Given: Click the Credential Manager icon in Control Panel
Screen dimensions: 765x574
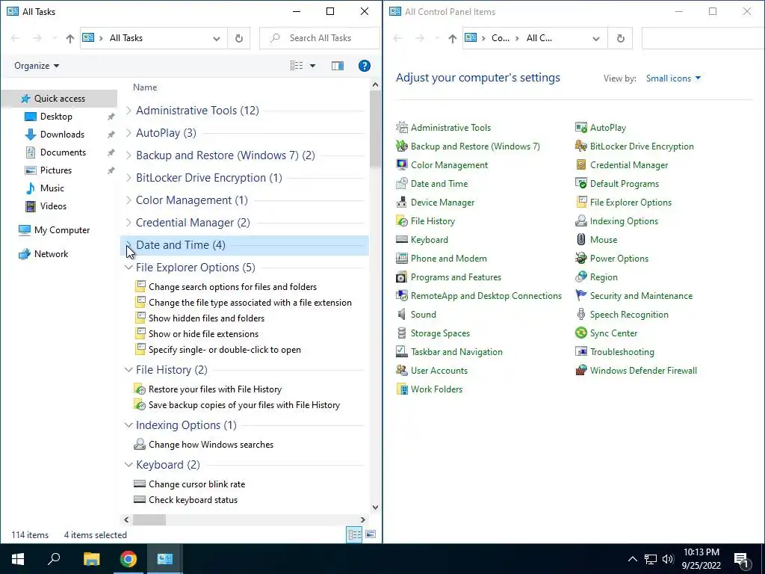Looking at the screenshot, I should [x=580, y=164].
